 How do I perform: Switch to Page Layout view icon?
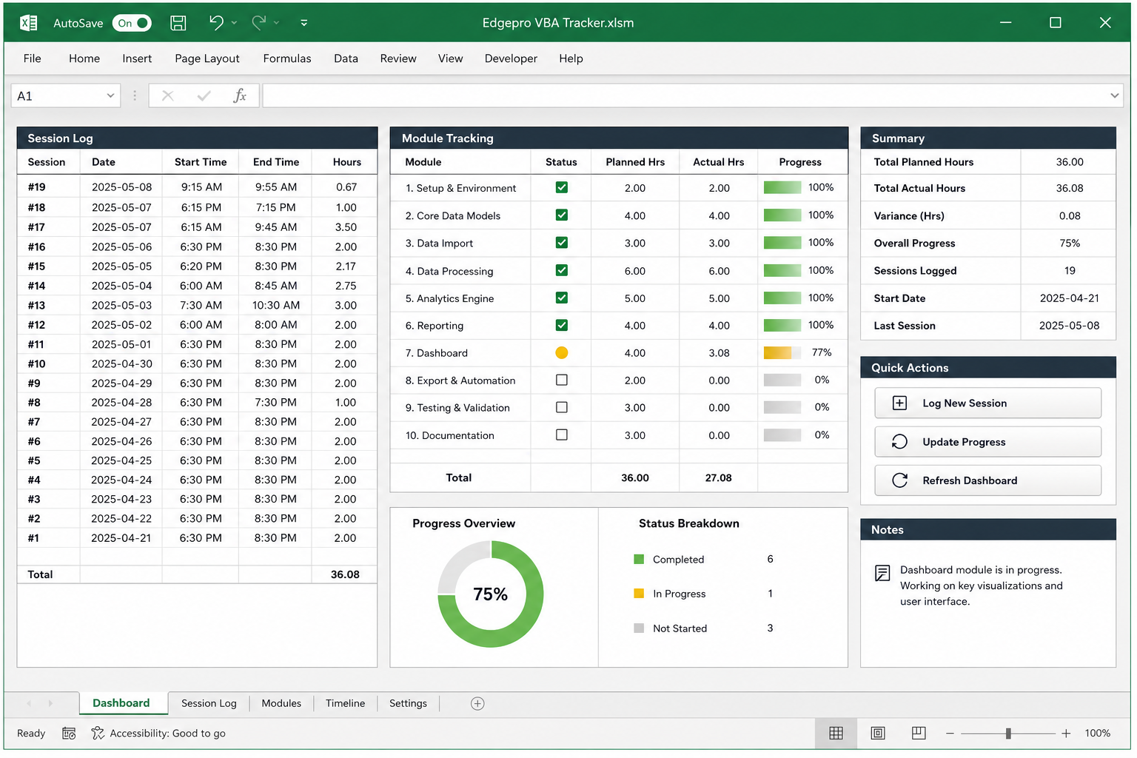tap(878, 733)
